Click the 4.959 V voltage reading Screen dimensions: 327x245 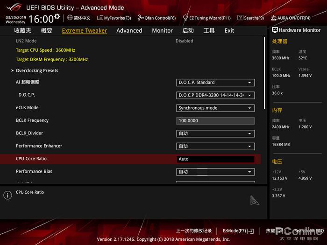(305, 179)
